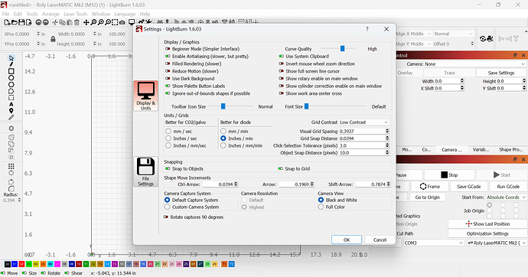Open the Display & Units settings page
Image resolution: width=528 pixels, height=277 pixels.
tap(145, 96)
